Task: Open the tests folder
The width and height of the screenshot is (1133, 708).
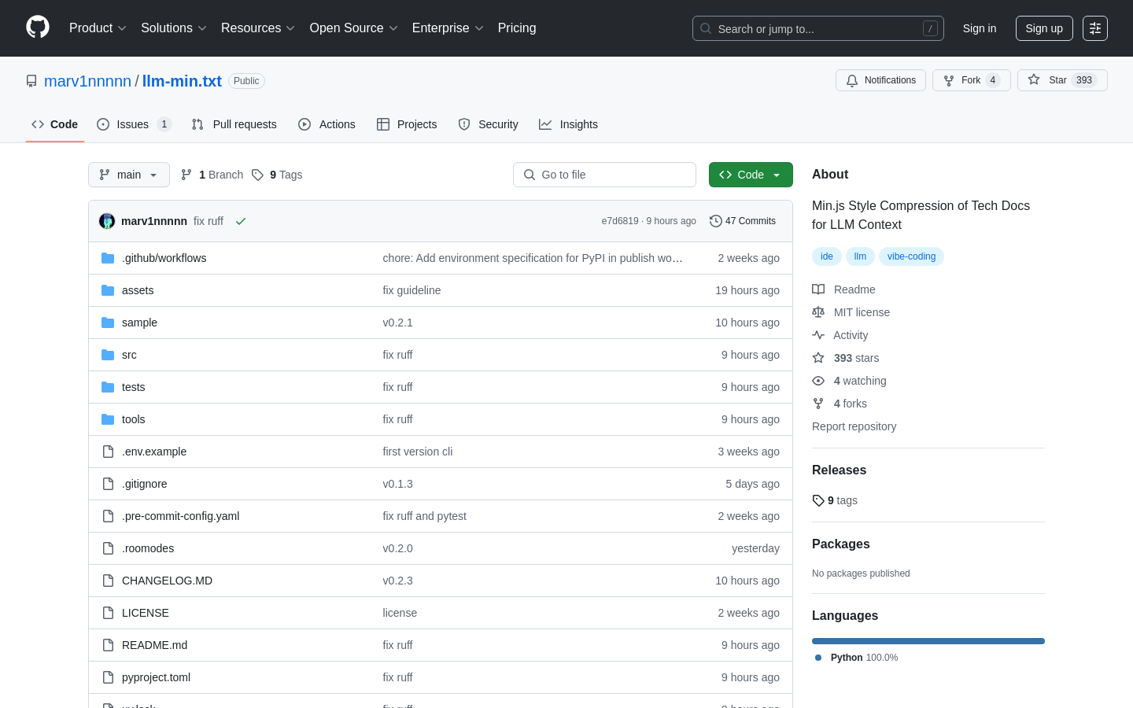Action: point(133,387)
